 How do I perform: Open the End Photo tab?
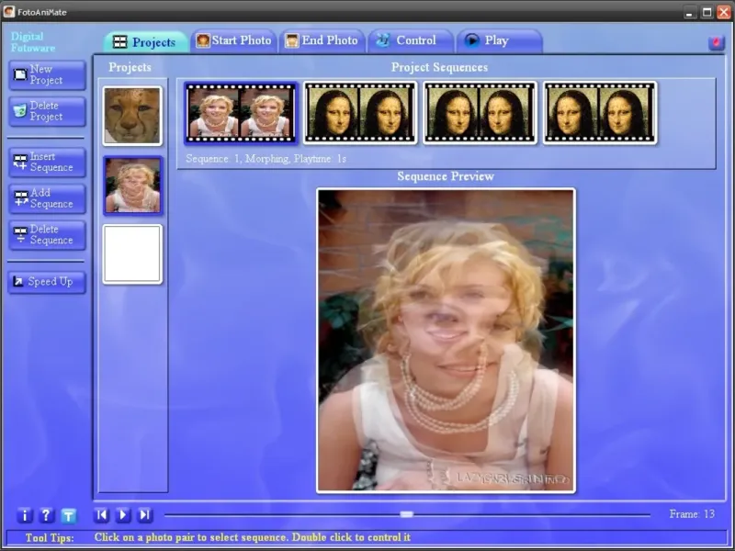click(x=322, y=40)
